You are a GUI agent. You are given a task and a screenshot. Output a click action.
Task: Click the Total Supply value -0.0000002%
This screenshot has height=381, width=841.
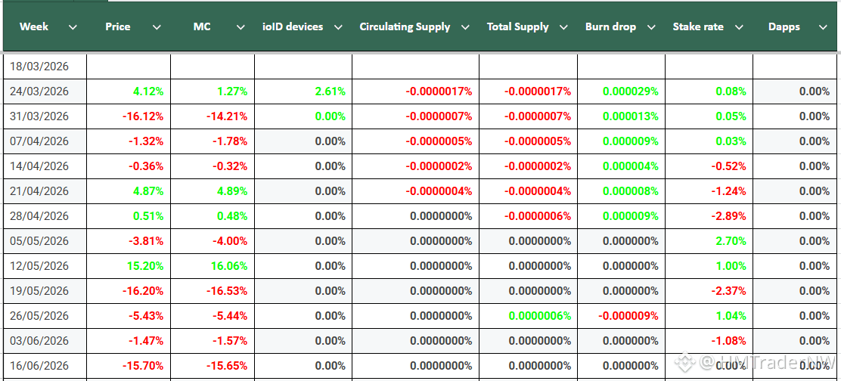pos(538,166)
